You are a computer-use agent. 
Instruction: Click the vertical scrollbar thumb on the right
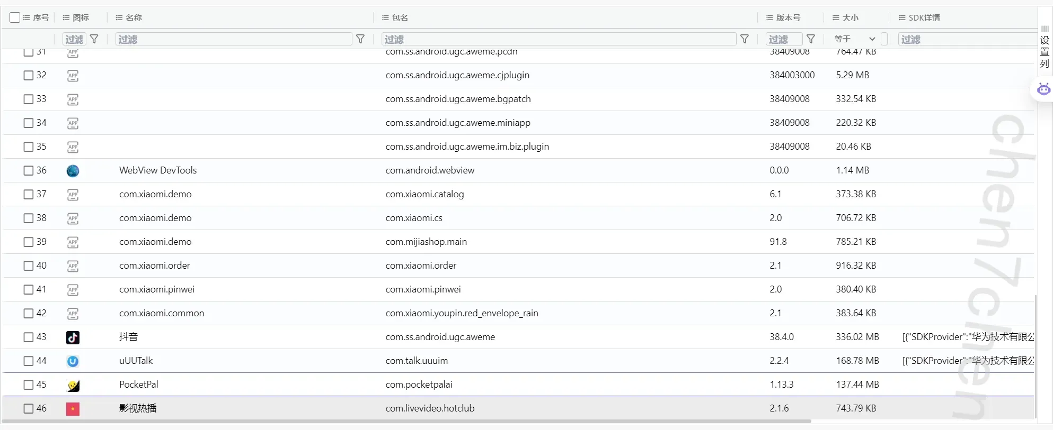tap(1036, 357)
